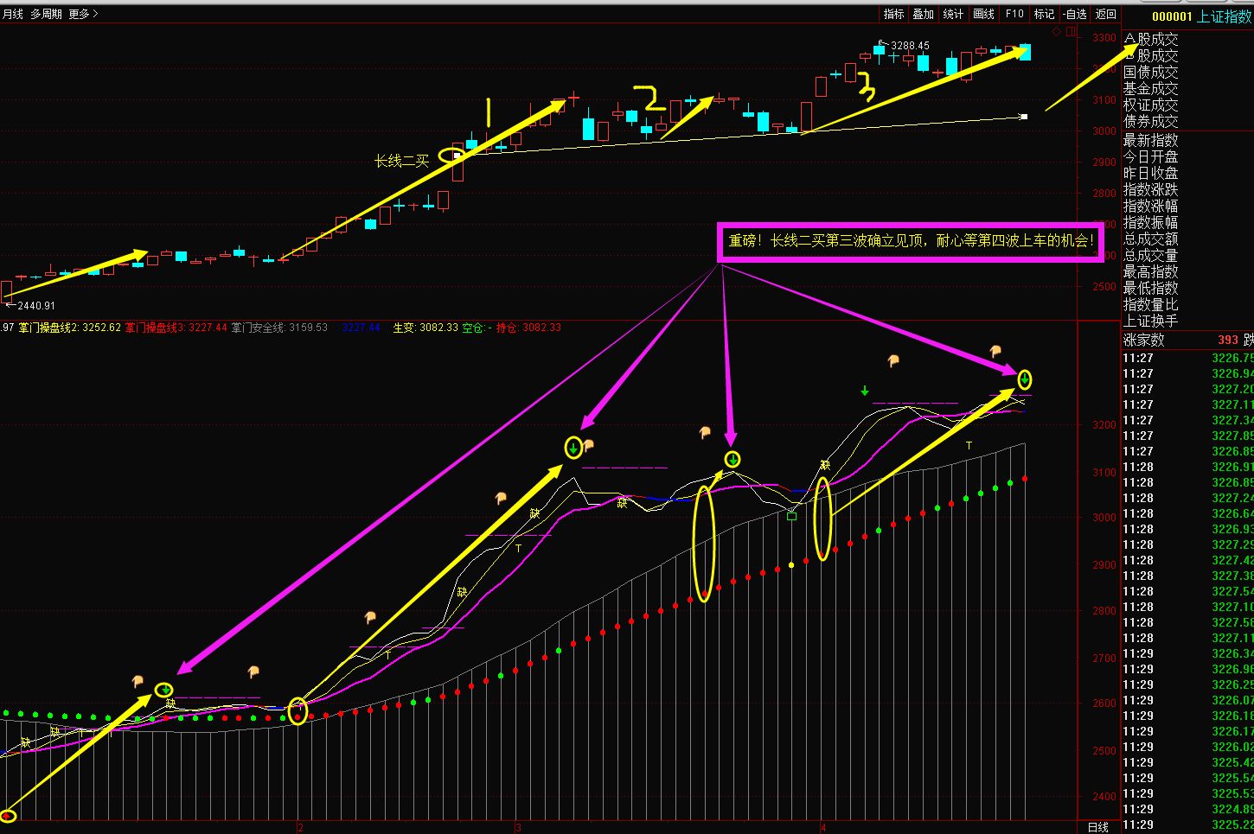Select the 最低指数 row

[1150, 288]
